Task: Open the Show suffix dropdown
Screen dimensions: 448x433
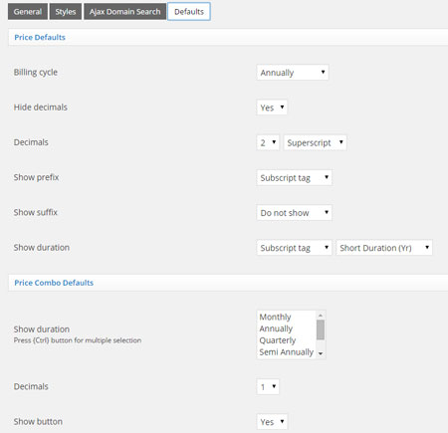Action: point(294,213)
